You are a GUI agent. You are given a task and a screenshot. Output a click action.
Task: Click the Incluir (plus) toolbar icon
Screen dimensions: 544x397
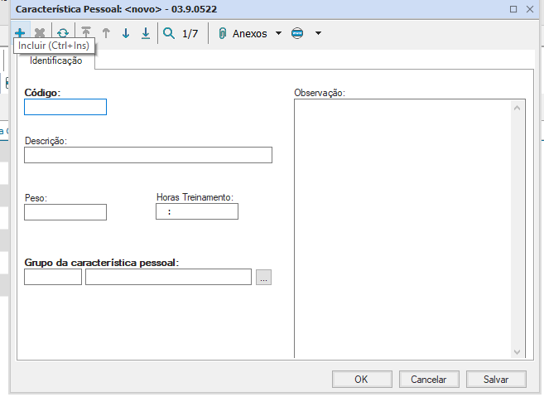(20, 34)
